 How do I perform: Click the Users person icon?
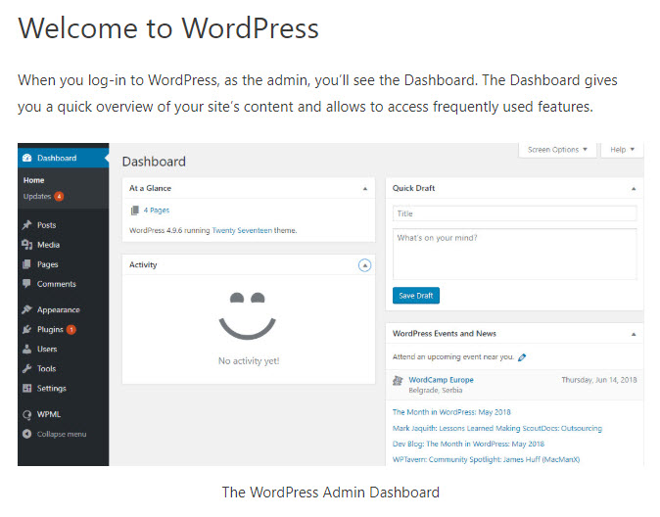26,349
